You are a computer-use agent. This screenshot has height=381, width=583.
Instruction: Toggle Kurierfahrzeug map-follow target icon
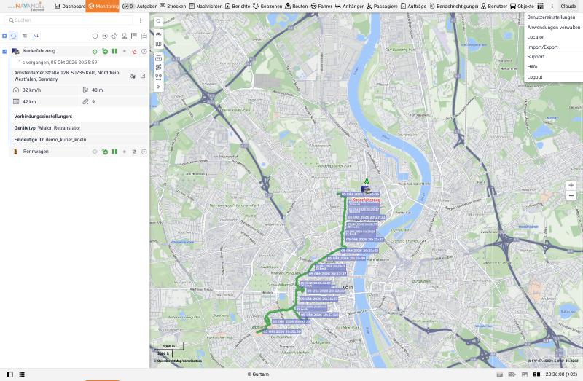[95, 52]
